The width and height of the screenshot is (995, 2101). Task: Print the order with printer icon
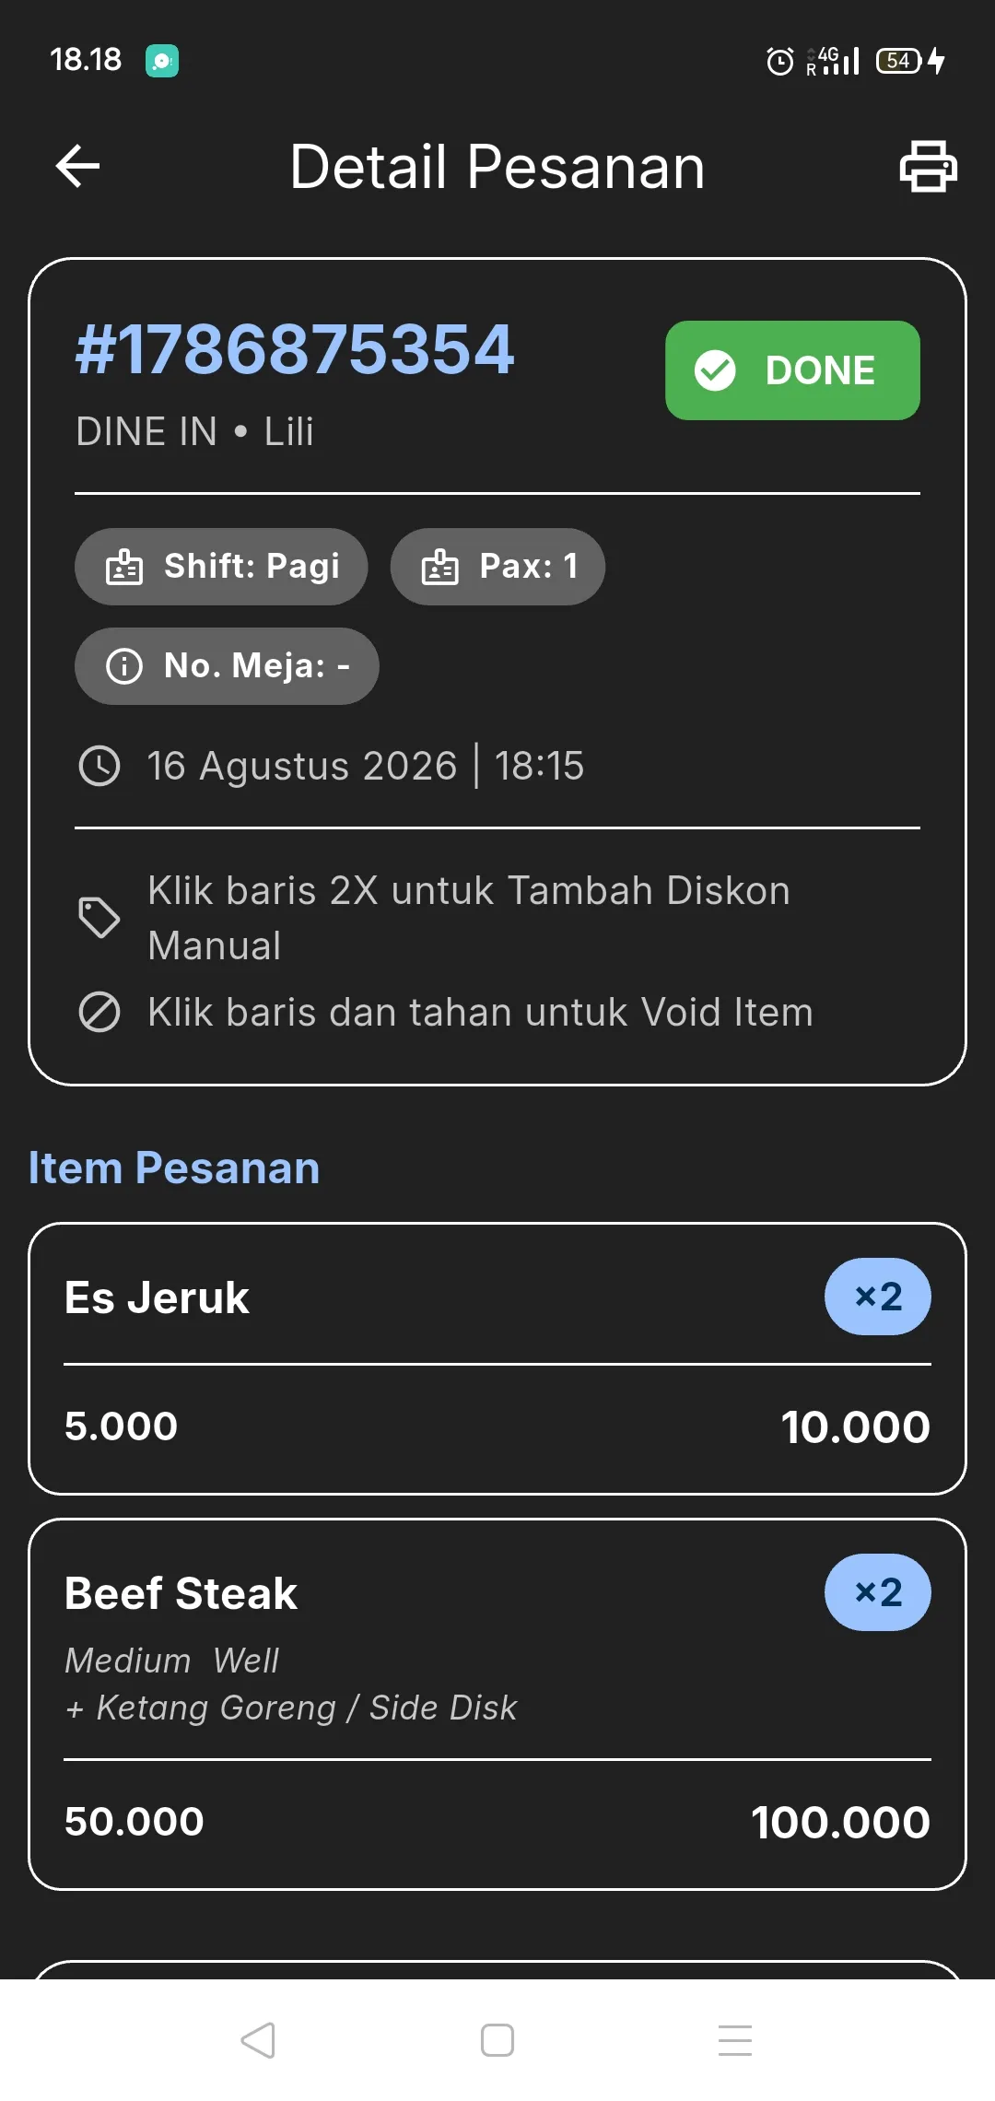click(928, 167)
